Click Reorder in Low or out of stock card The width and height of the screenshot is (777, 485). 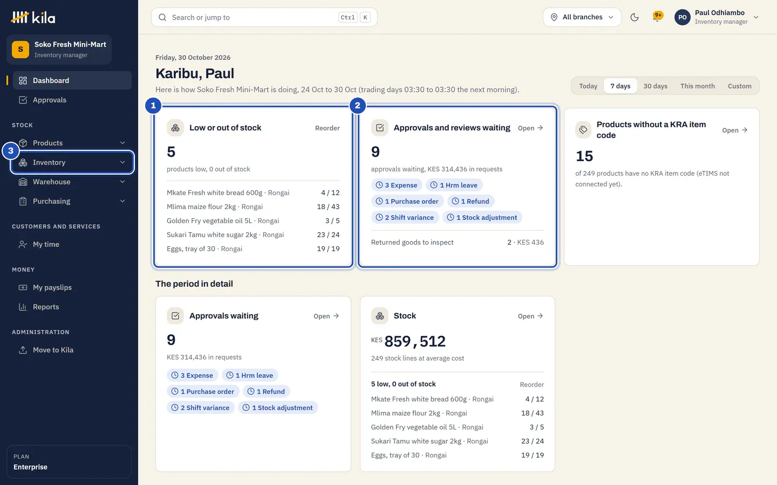click(328, 128)
